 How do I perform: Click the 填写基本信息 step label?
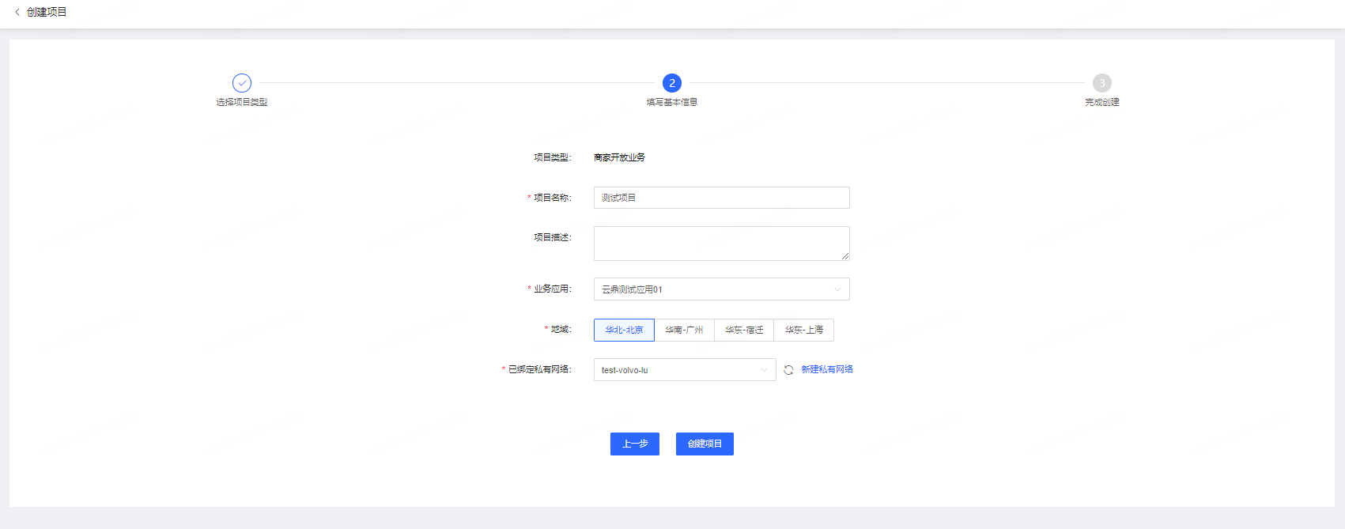tap(672, 102)
